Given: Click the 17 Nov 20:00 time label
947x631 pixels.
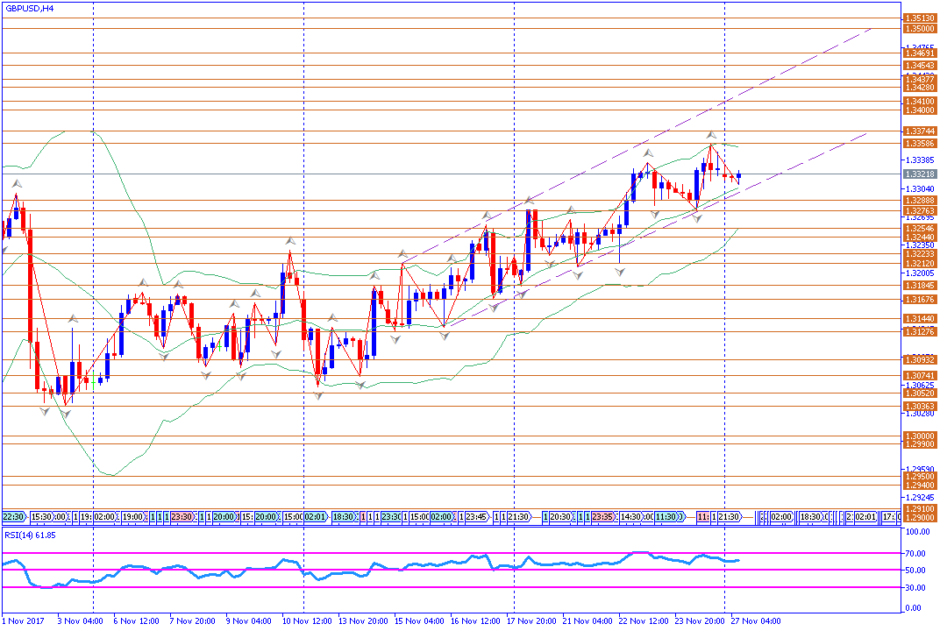Looking at the screenshot, I should coord(531,620).
